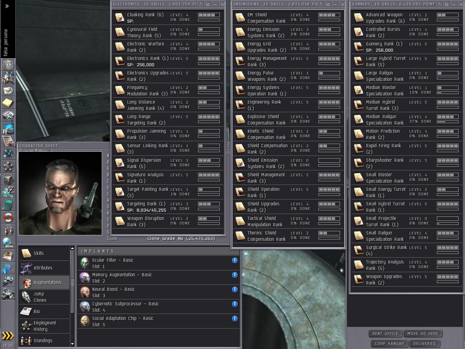Image resolution: width=465 pixels, height=349 pixels.
Task: Click the Neural Boost implant head icon
Action: point(85,292)
